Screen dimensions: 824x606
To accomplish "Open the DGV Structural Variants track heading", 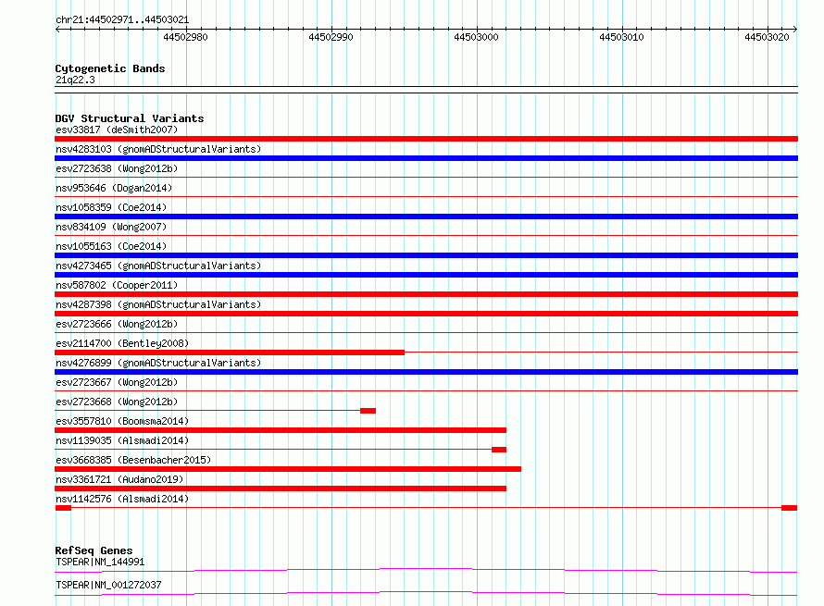I will pyautogui.click(x=130, y=118).
